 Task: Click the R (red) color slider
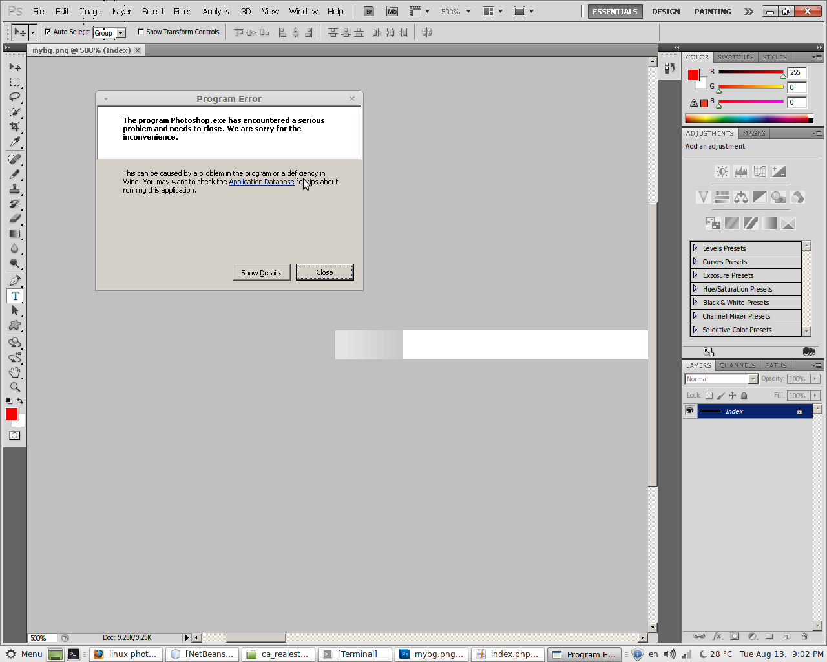click(x=751, y=72)
